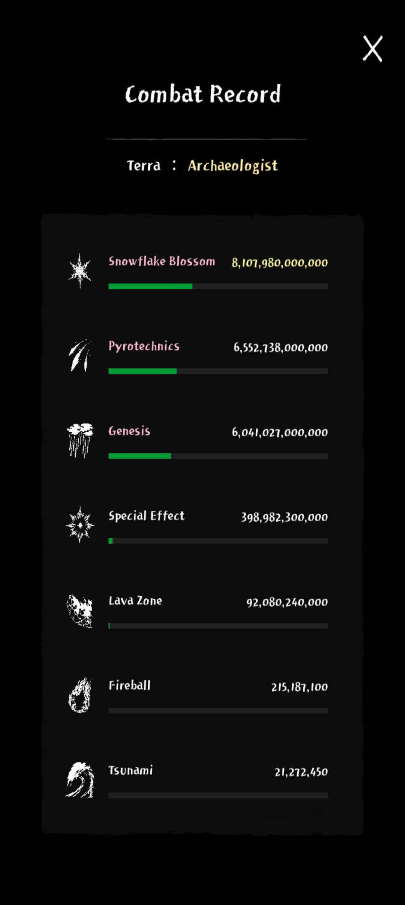The image size is (405, 905).
Task: Select the Snowflake Blossom skill name
Action: [x=162, y=261]
